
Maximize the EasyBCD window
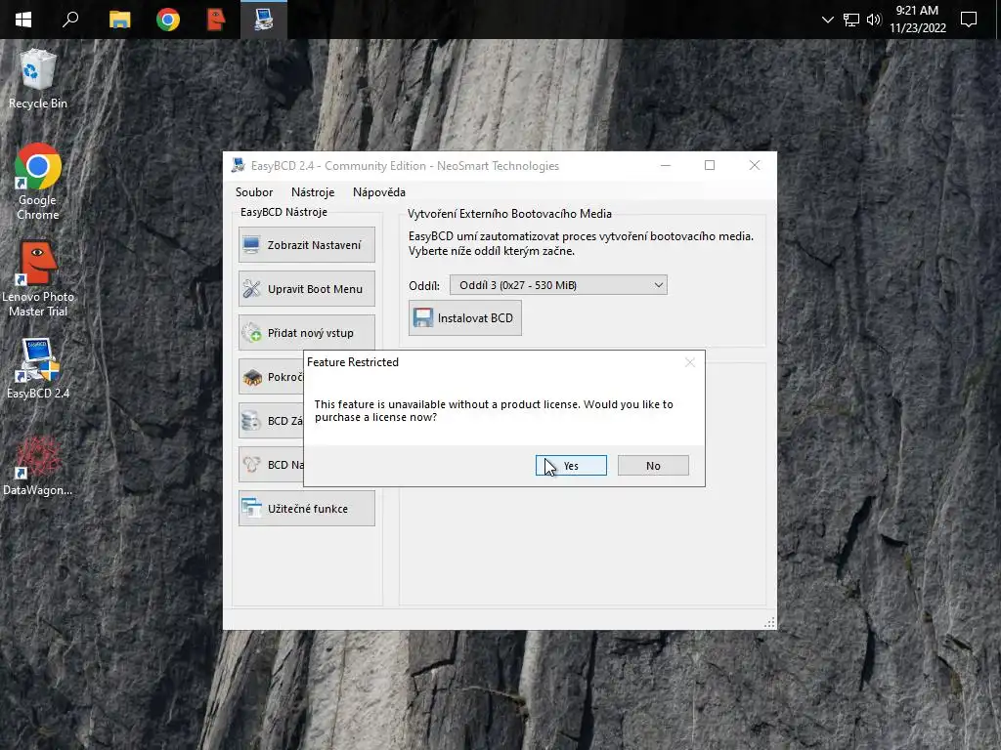pyautogui.click(x=710, y=165)
